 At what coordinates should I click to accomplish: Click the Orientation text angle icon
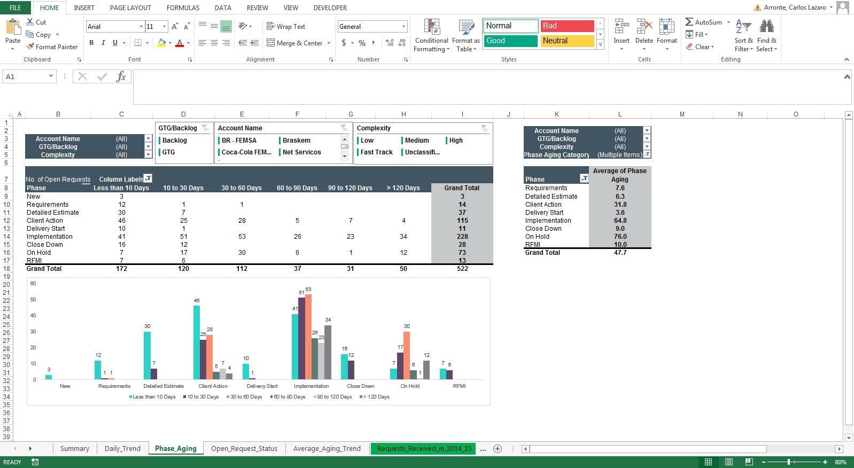(243, 26)
